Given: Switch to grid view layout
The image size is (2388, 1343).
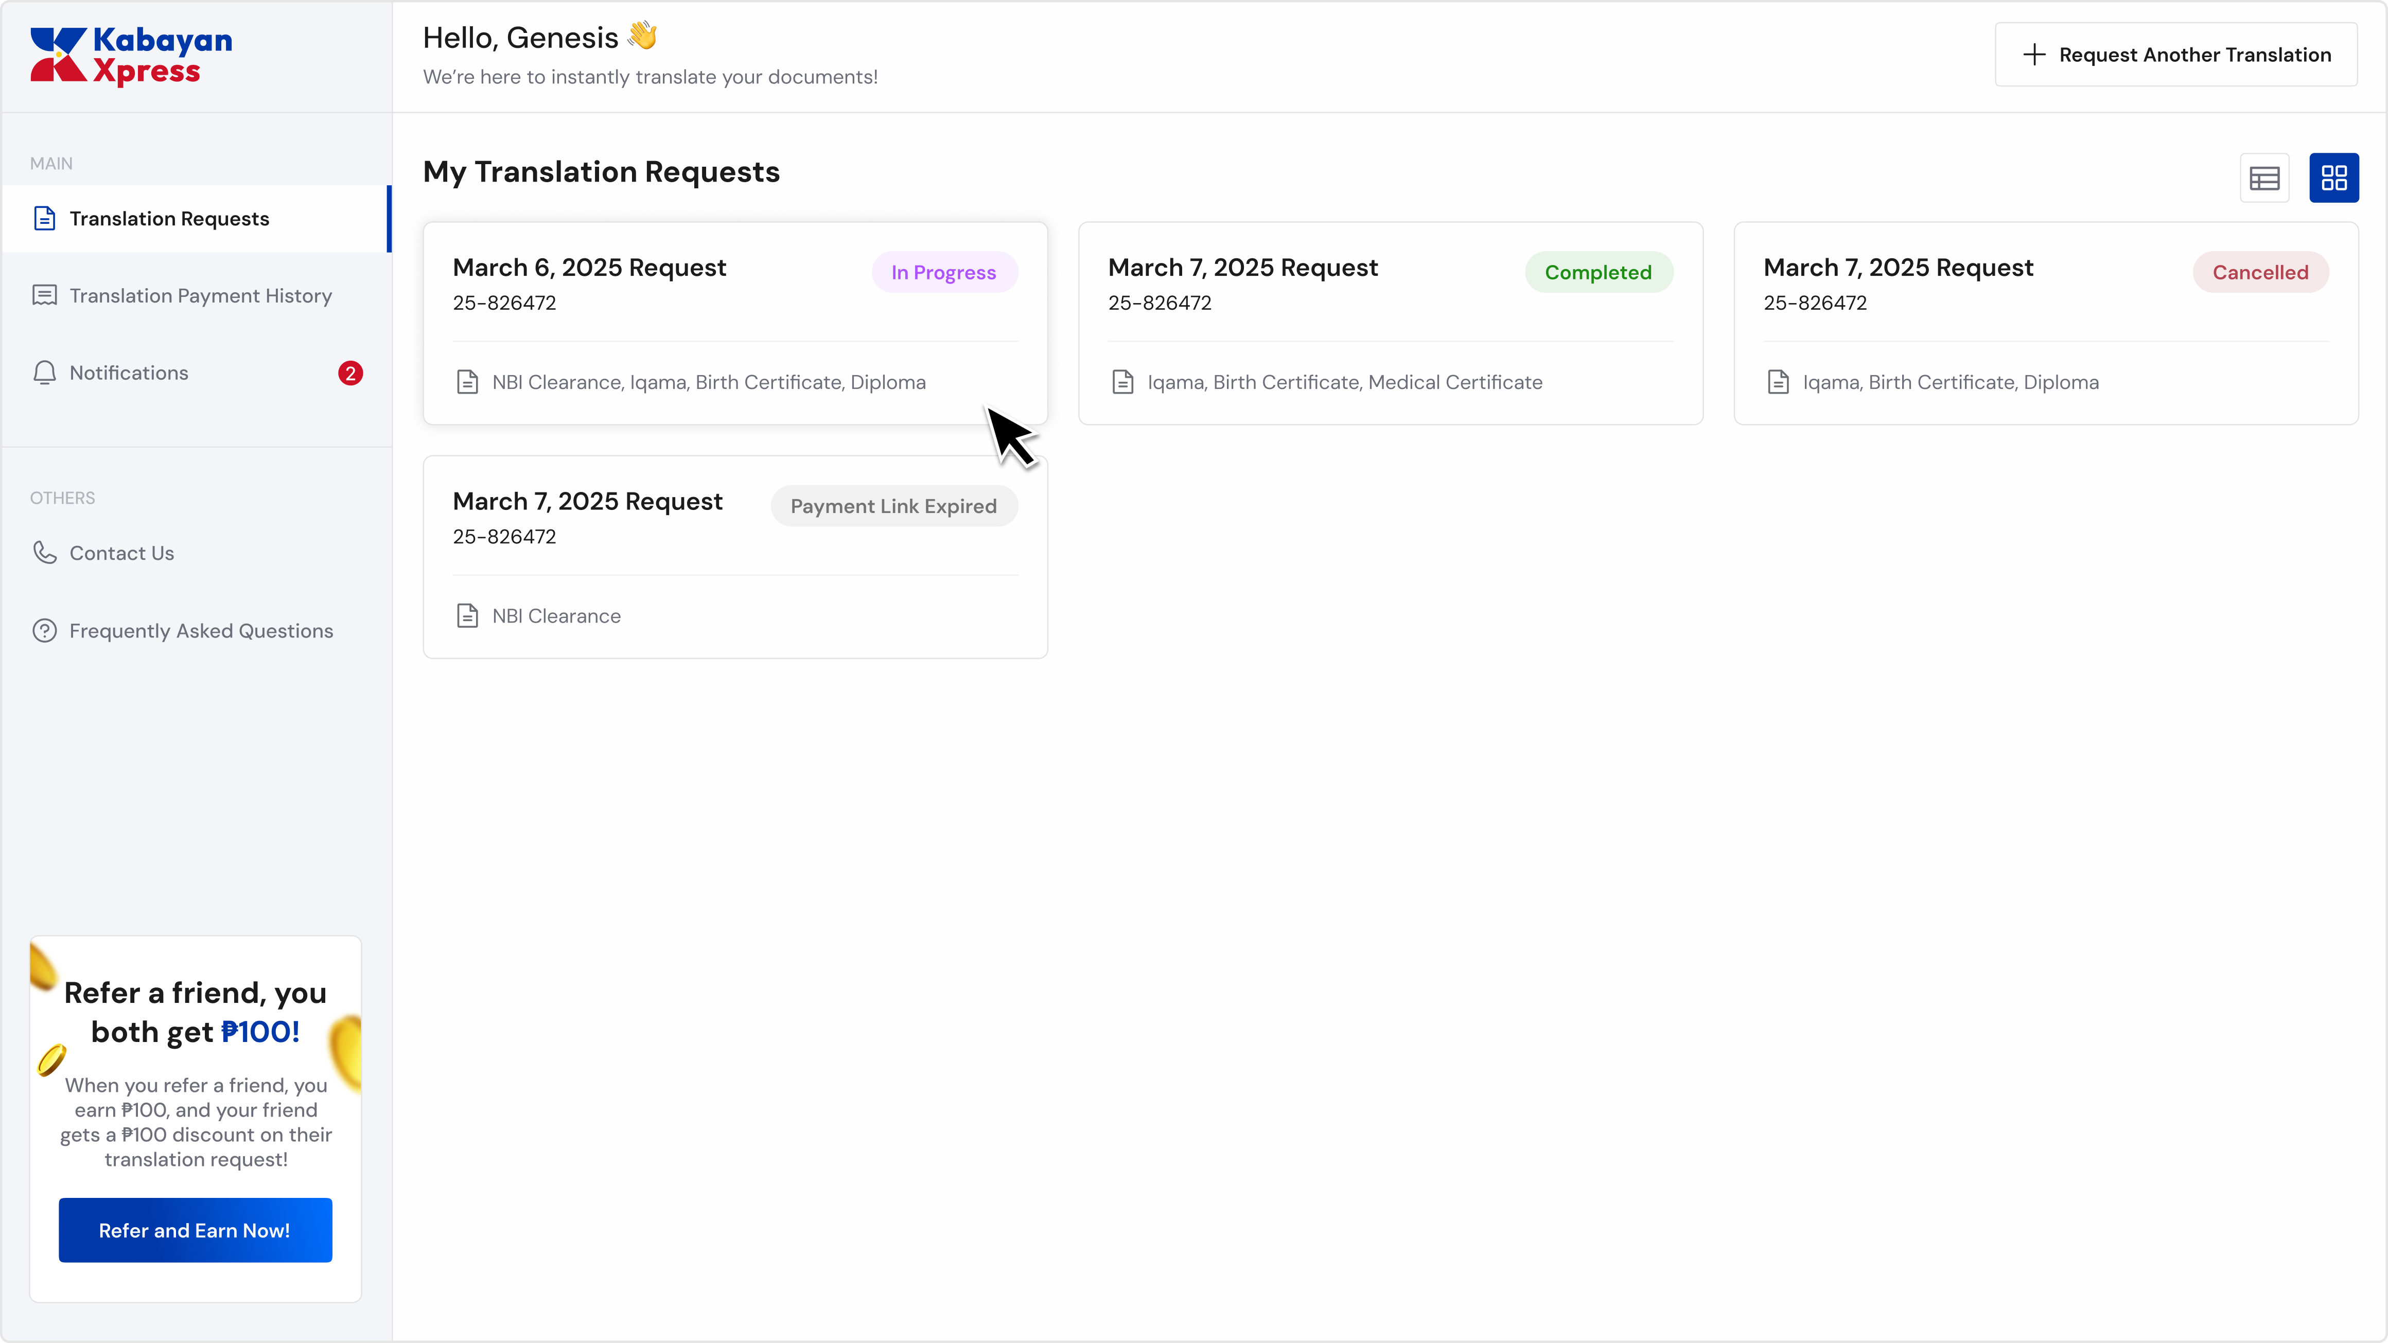Looking at the screenshot, I should coord(2333,178).
